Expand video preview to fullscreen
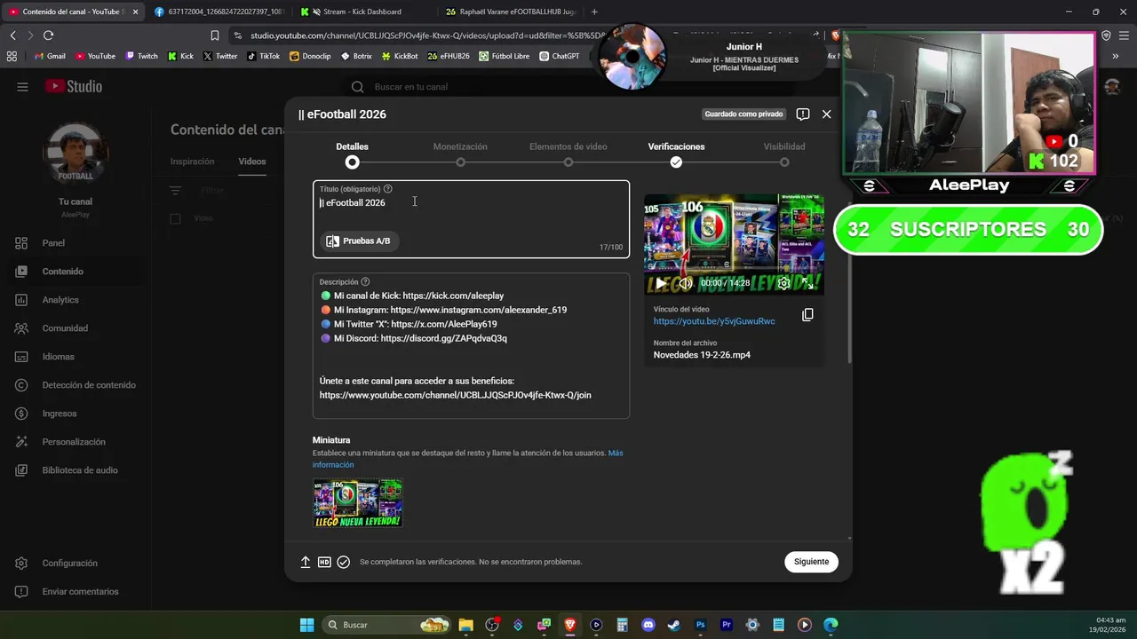Image resolution: width=1137 pixels, height=639 pixels. 807,283
